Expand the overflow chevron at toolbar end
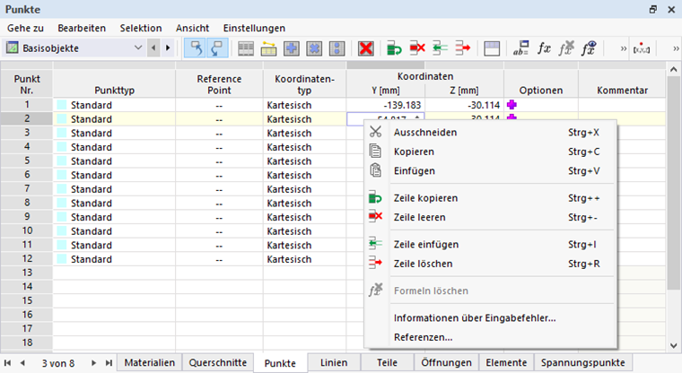The image size is (682, 373). tap(676, 48)
